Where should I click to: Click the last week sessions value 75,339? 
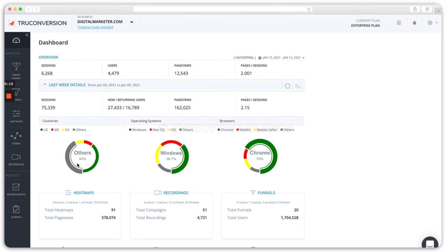tap(48, 108)
